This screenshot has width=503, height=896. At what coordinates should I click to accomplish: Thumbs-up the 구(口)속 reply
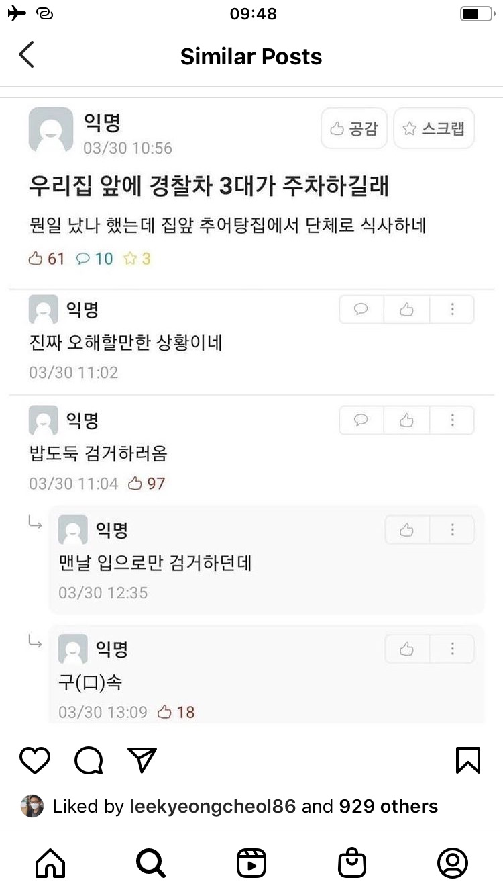[x=407, y=649]
